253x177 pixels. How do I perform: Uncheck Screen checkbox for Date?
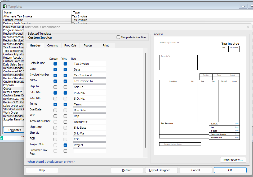[x=55, y=69]
